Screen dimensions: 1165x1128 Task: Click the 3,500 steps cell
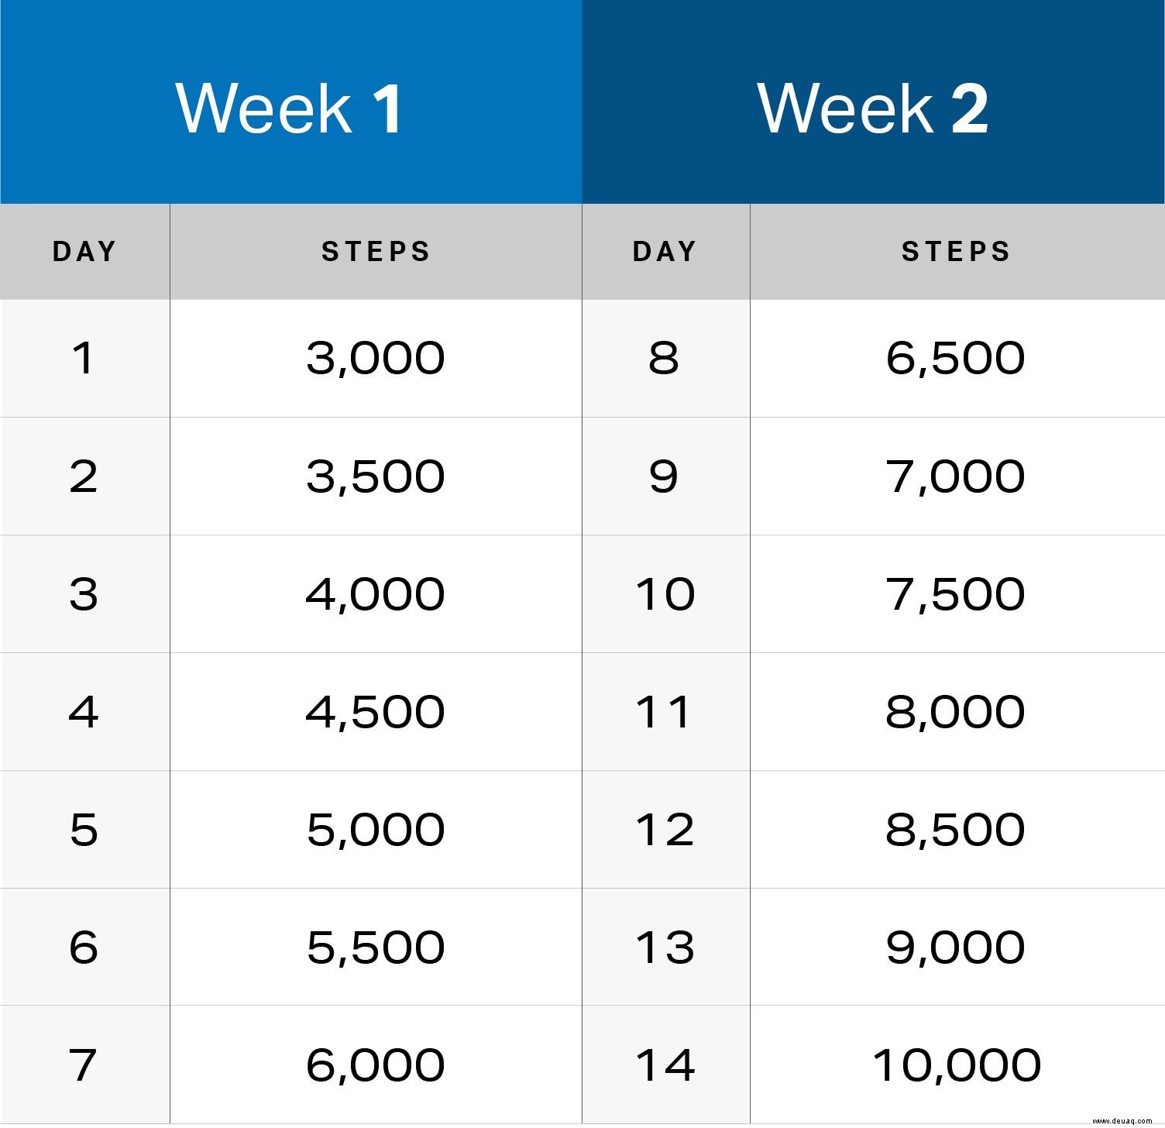(376, 476)
